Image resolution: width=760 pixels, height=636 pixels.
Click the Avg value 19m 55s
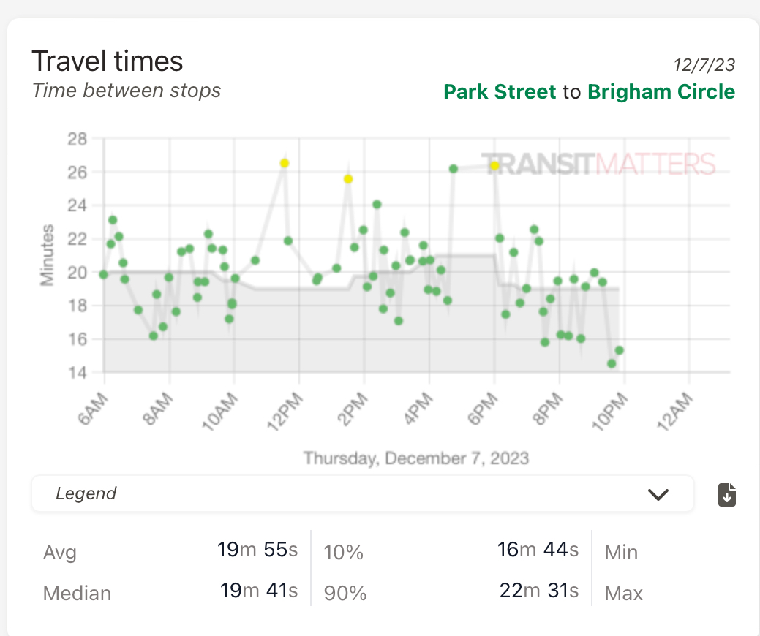[257, 550]
